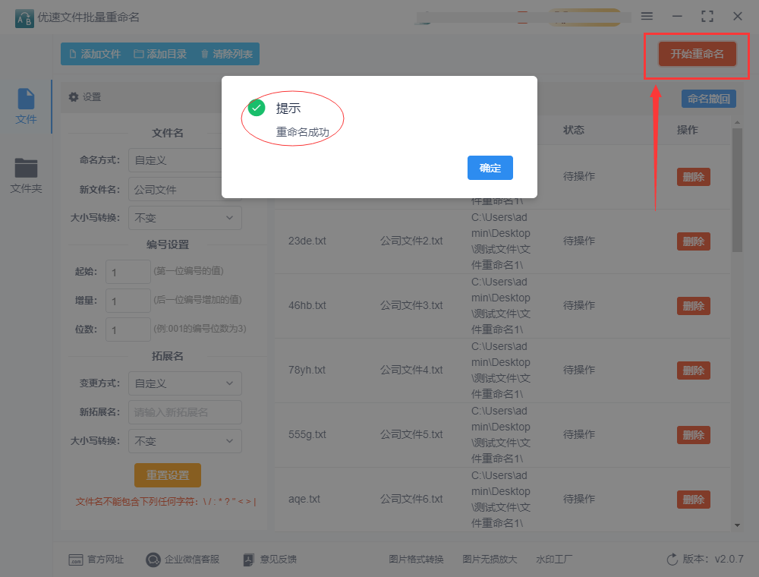759x577 pixels.
Task: Delete the 23de.txt row
Action: coord(694,241)
